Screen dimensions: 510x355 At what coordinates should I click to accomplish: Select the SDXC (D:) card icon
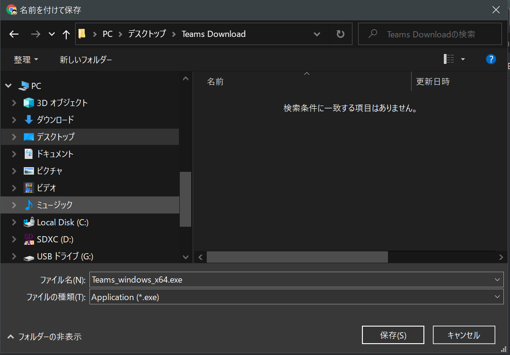(28, 239)
